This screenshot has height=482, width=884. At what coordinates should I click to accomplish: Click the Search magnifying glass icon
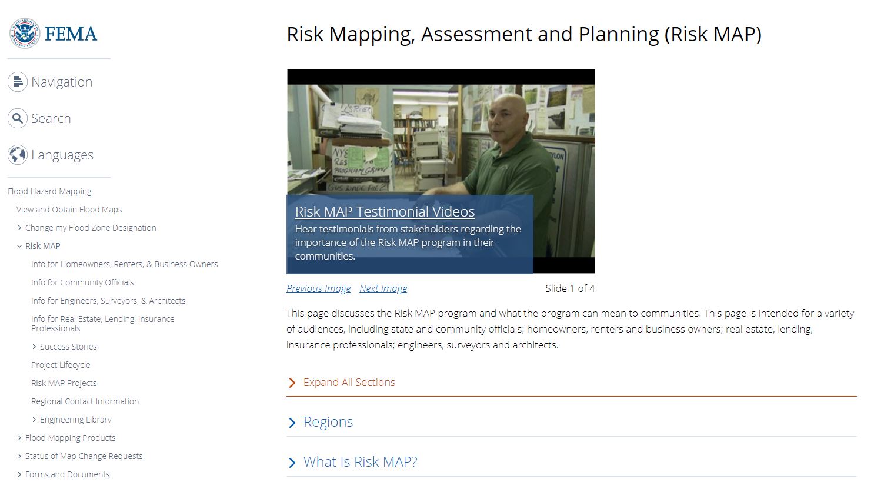pos(18,118)
